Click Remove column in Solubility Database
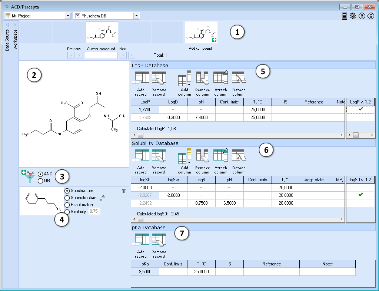Screen dimensions: 379x291 [x=203, y=162]
